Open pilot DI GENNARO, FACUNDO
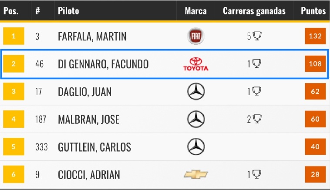The image size is (330, 190). tap(103, 64)
